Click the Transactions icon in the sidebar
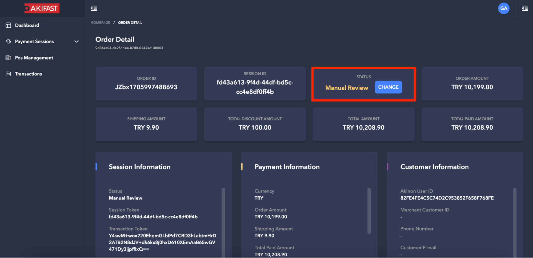533x258 pixels. (x=9, y=74)
